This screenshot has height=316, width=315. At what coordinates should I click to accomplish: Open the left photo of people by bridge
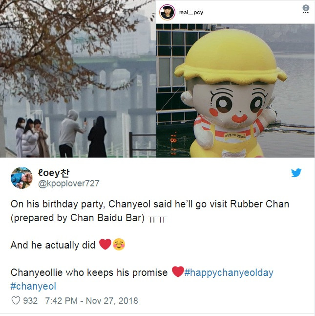pyautogui.click(x=78, y=79)
